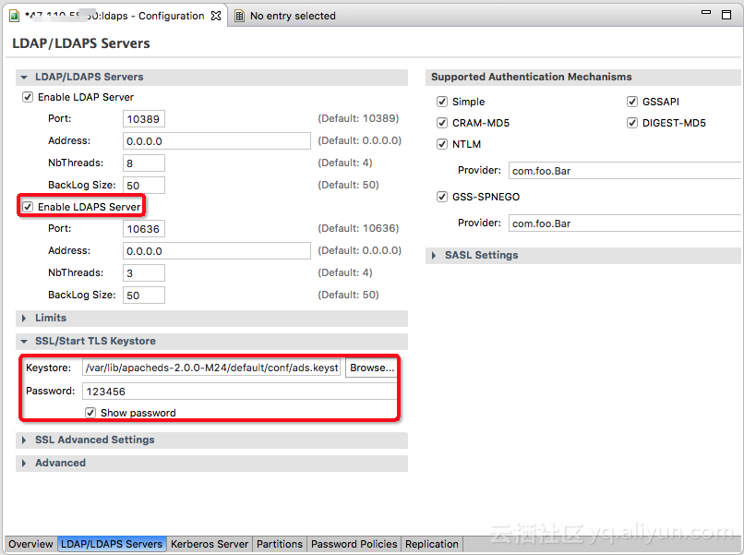Toggle the NTLM checkbox
Viewport: 744px width, 555px height.
coord(442,144)
